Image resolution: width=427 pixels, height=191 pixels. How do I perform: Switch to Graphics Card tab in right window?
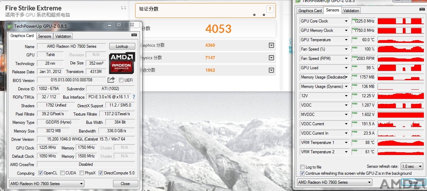pyautogui.click(x=310, y=11)
